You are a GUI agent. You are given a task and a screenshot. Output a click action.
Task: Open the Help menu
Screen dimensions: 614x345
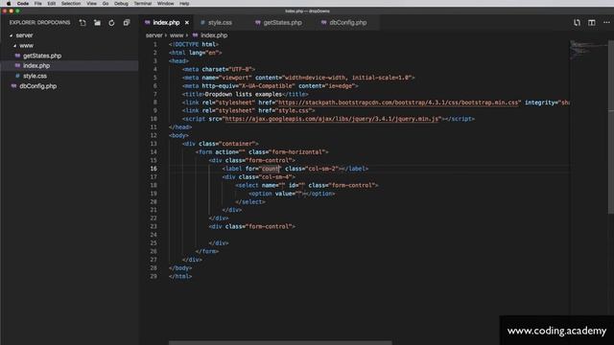point(184,3)
